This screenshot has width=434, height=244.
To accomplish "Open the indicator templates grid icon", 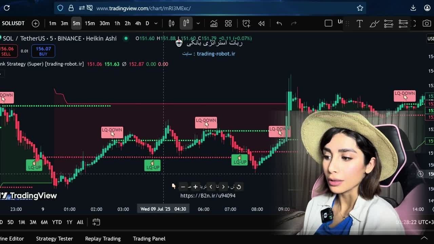I will point(228,23).
